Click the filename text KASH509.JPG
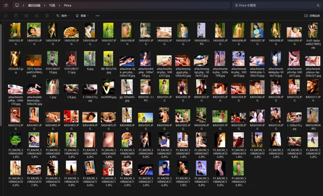 click(x=257, y=127)
